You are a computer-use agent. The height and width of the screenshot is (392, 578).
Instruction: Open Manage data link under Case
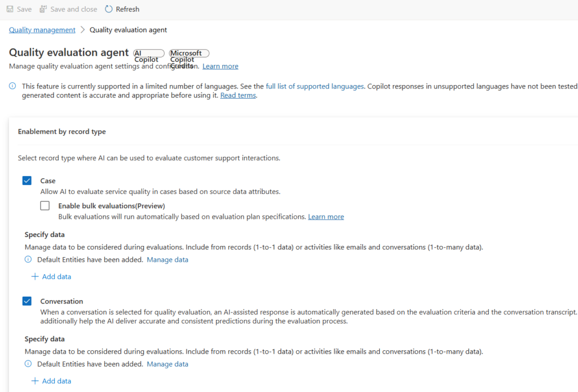tap(168, 260)
